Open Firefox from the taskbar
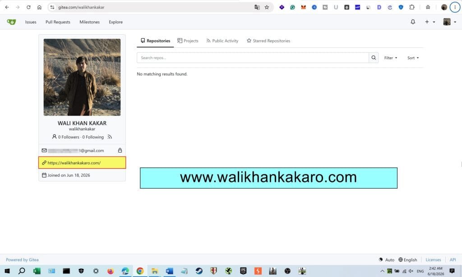This screenshot has height=277, width=462. pyautogui.click(x=111, y=271)
